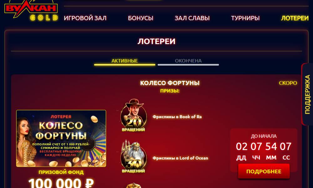Open the Игровой зал menu item

pos(85,18)
